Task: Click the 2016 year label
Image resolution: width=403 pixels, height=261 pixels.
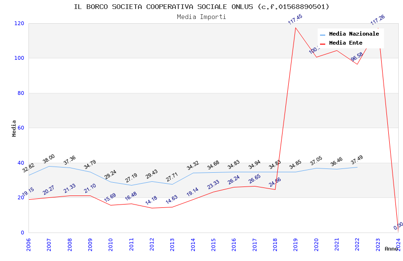Action: (x=234, y=244)
